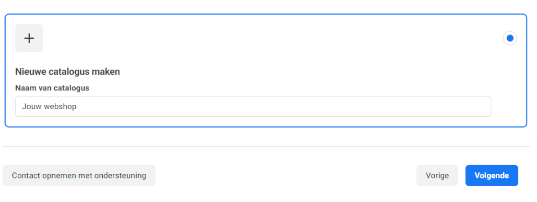Open 'Contact opnemen met ondersteuning'

79,176
